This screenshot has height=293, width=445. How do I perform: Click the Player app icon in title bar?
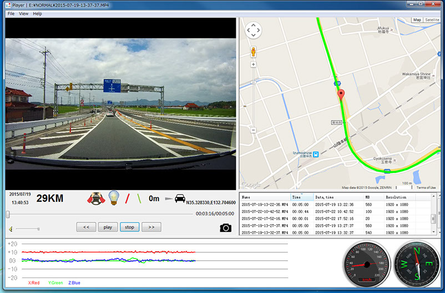coord(8,5)
